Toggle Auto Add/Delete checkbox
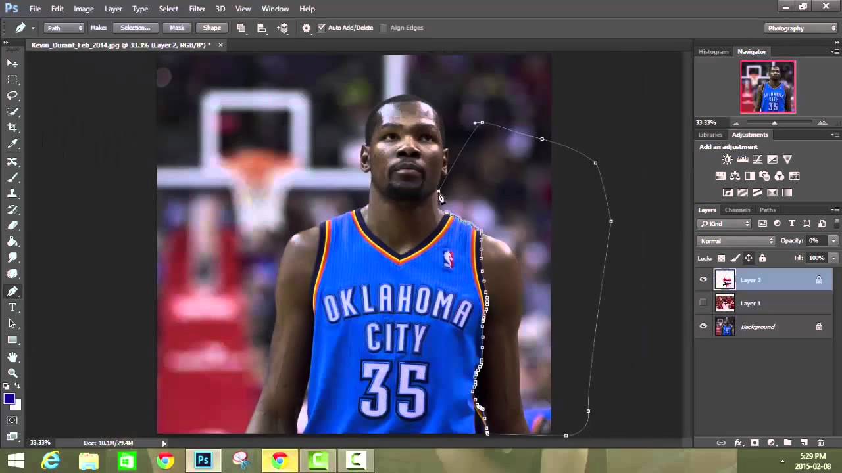Image resolution: width=842 pixels, height=473 pixels. click(322, 28)
